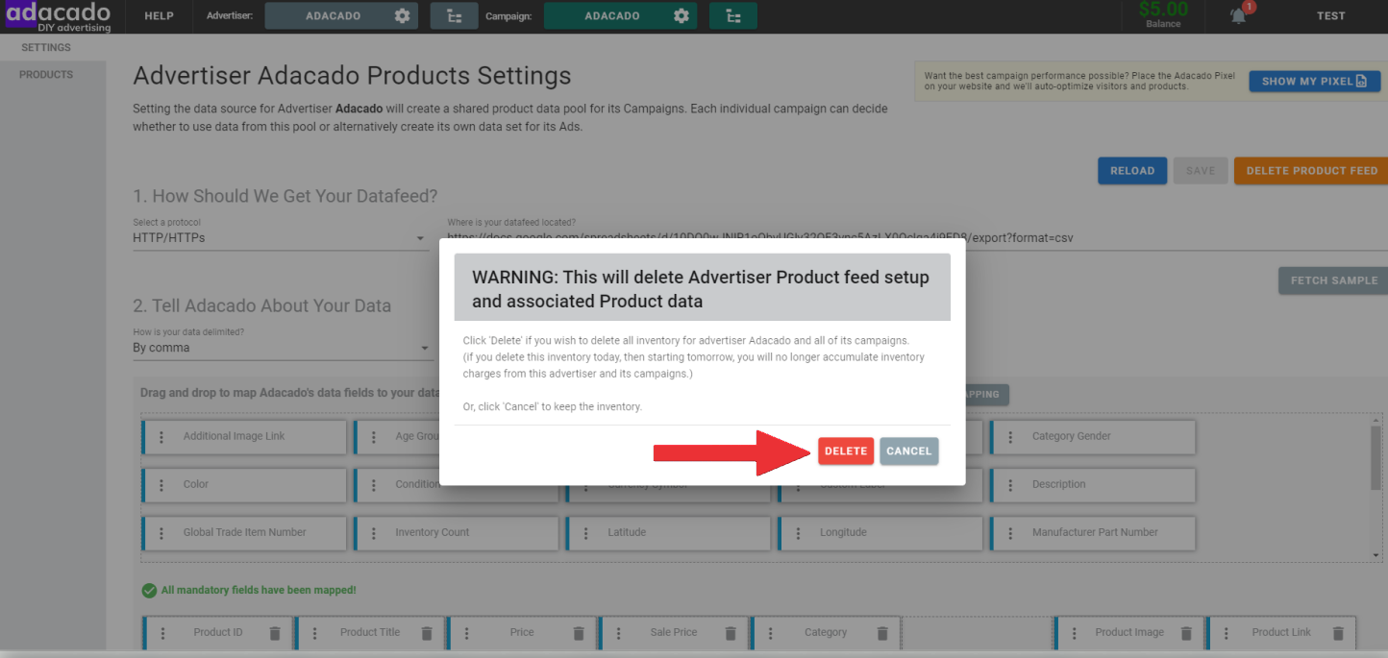
Task: Click the drag handle on Condition
Action: point(374,485)
